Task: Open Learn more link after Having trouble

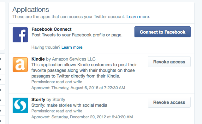Action: pos(72,47)
